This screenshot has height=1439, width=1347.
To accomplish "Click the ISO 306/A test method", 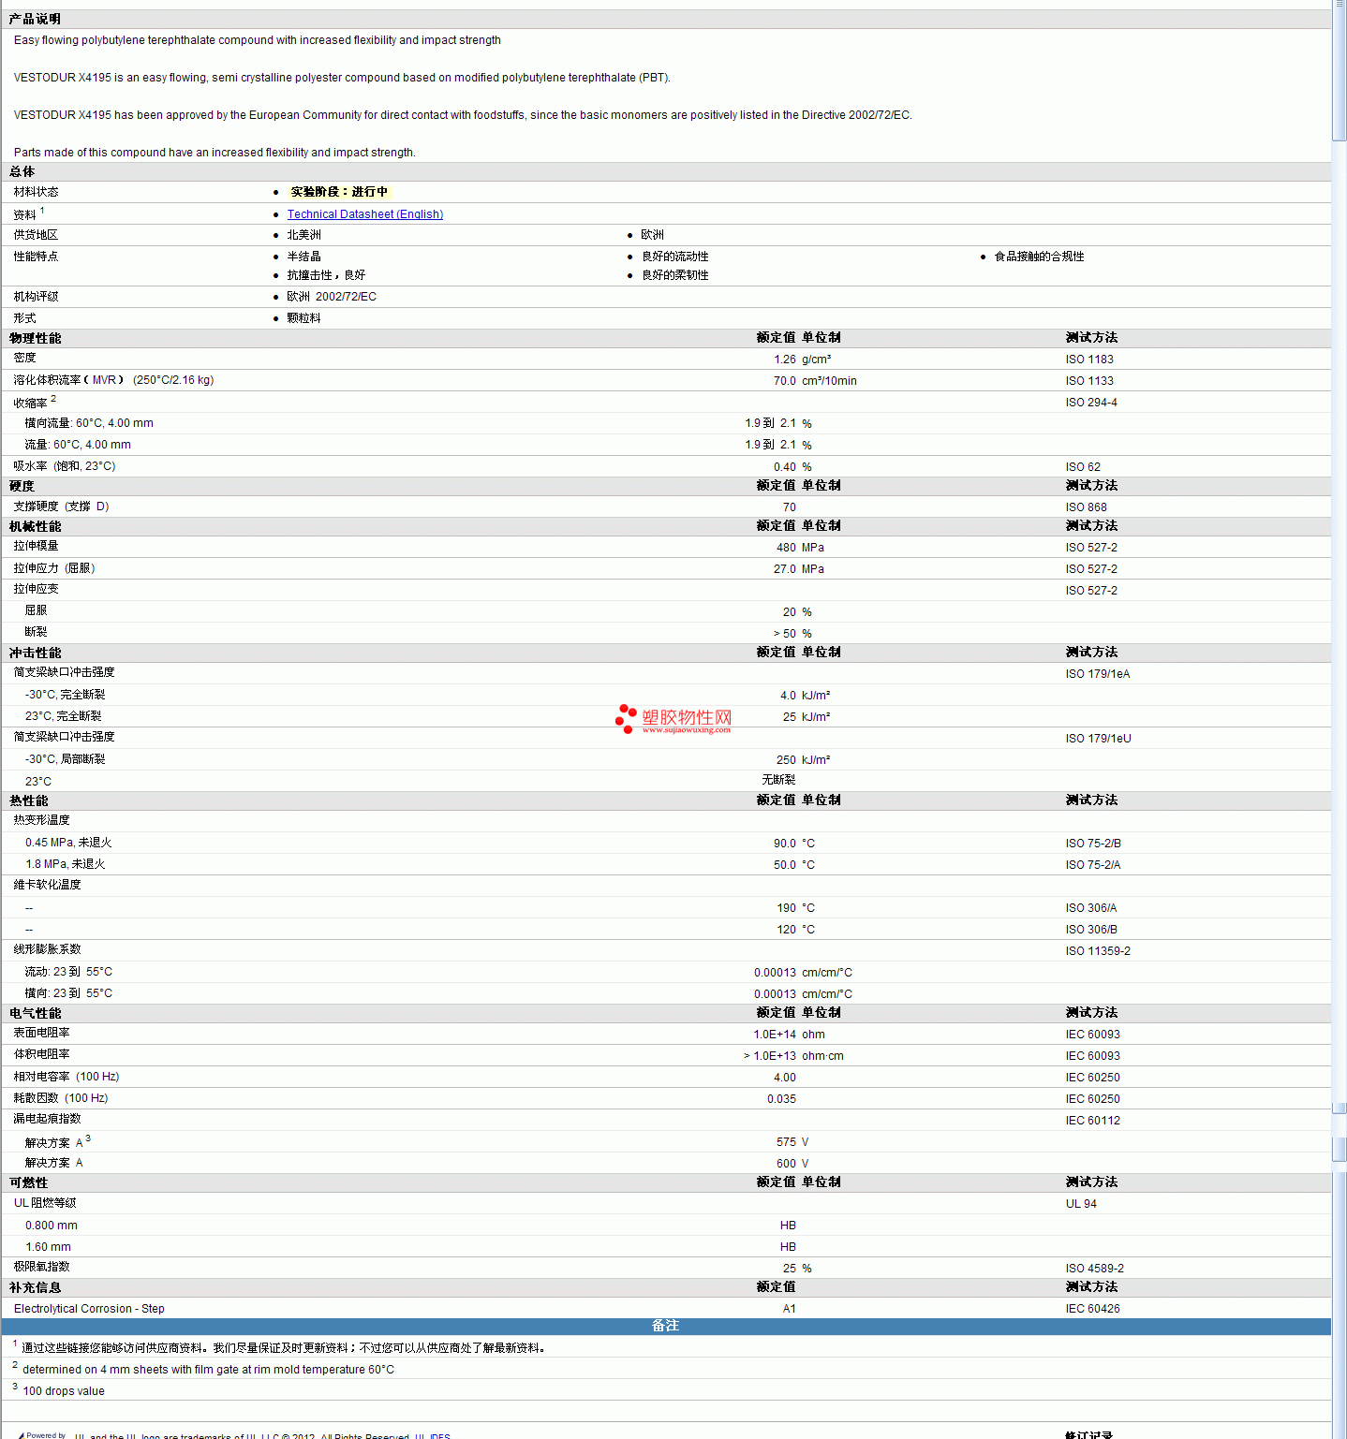I will tap(1091, 908).
